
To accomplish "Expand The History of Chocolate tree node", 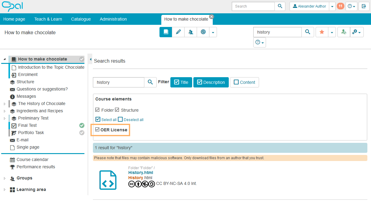I will click(x=5, y=104).
